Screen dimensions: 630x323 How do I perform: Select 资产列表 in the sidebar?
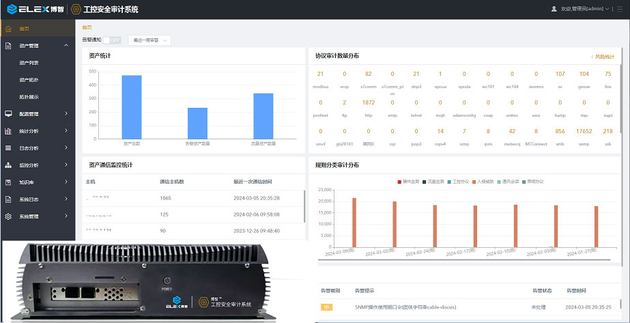point(29,63)
